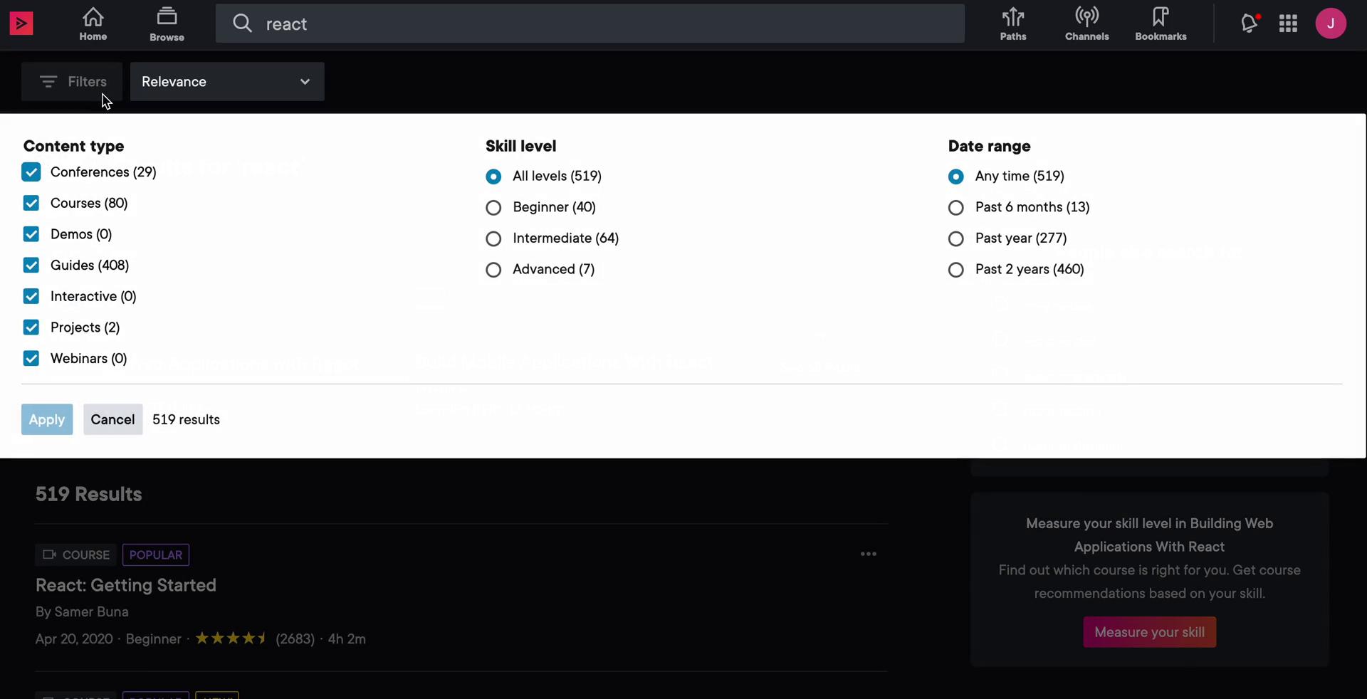Click the POPULAR tag on React: Getting Started
This screenshot has height=699, width=1367.
click(x=156, y=555)
